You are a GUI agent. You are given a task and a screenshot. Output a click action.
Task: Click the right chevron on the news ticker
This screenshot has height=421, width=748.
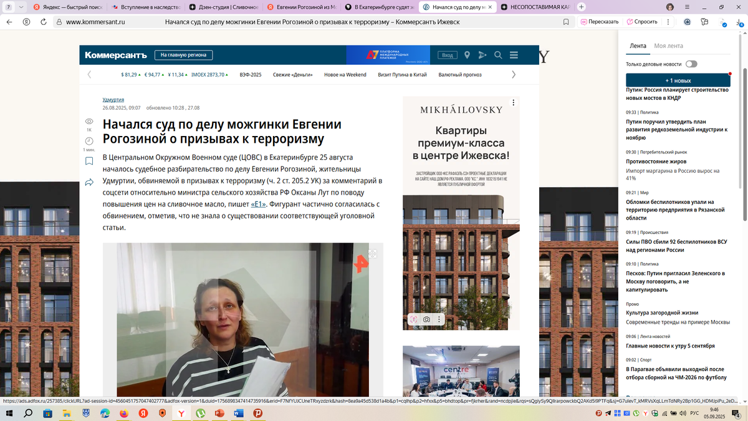pyautogui.click(x=513, y=74)
